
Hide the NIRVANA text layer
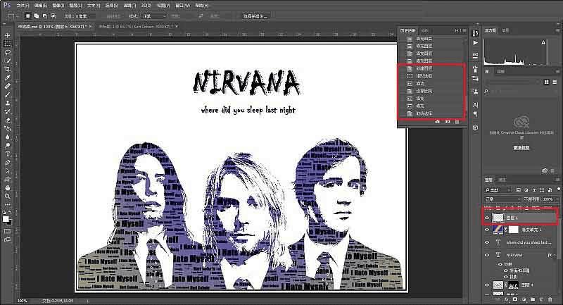tap(487, 255)
